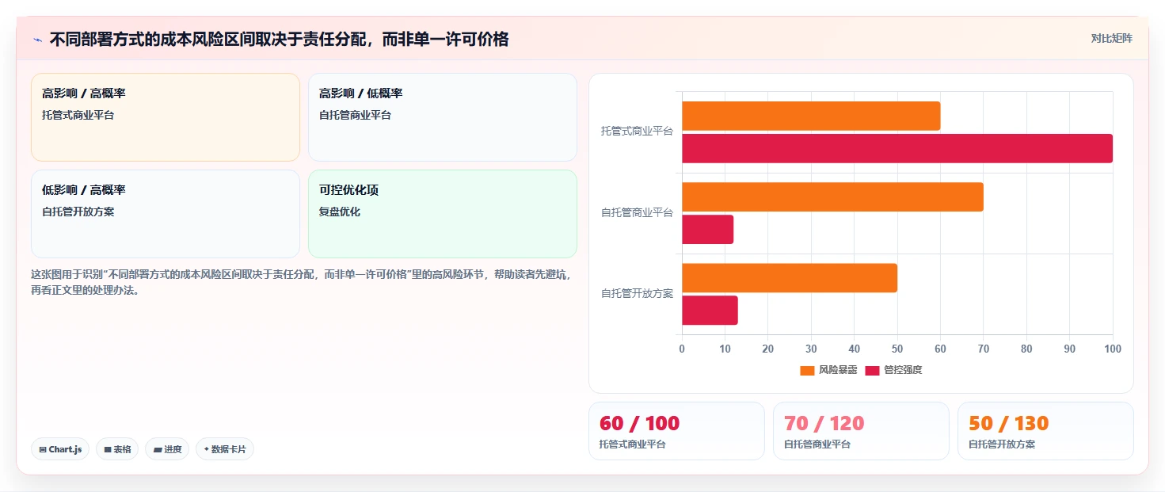
Task: Click red 管控强度 bar for 托管式商业平台
Action: coord(897,148)
